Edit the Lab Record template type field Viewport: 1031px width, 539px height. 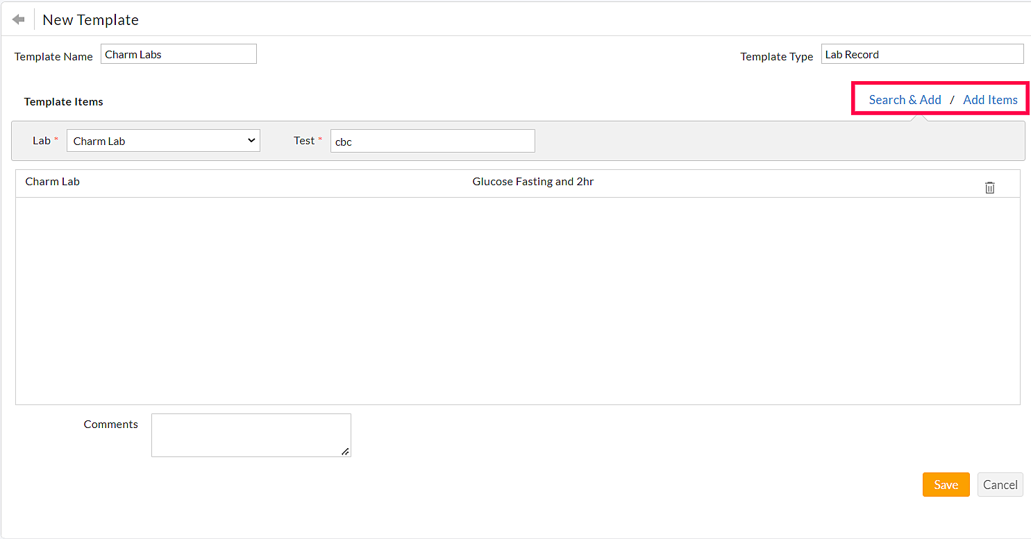pos(922,53)
